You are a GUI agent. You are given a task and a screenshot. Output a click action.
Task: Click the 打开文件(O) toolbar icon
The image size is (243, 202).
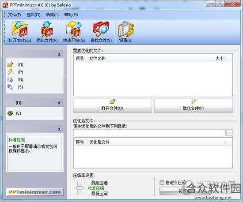20,32
